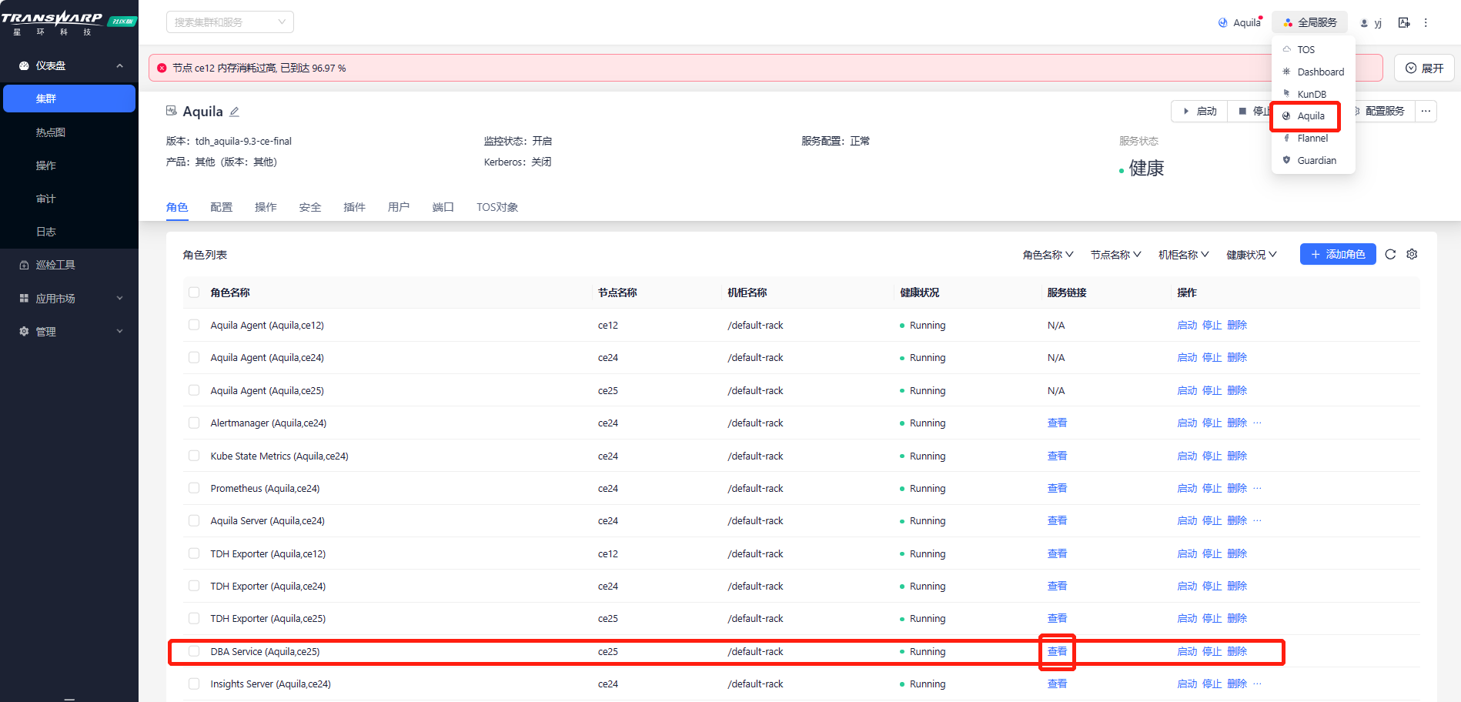
Task: Select Dashboard from global services menu
Action: tap(1313, 72)
